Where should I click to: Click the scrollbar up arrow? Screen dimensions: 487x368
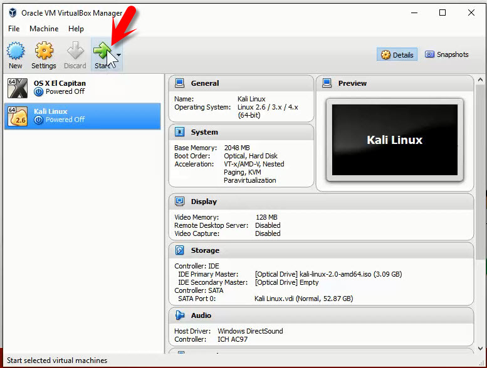(x=480, y=79)
